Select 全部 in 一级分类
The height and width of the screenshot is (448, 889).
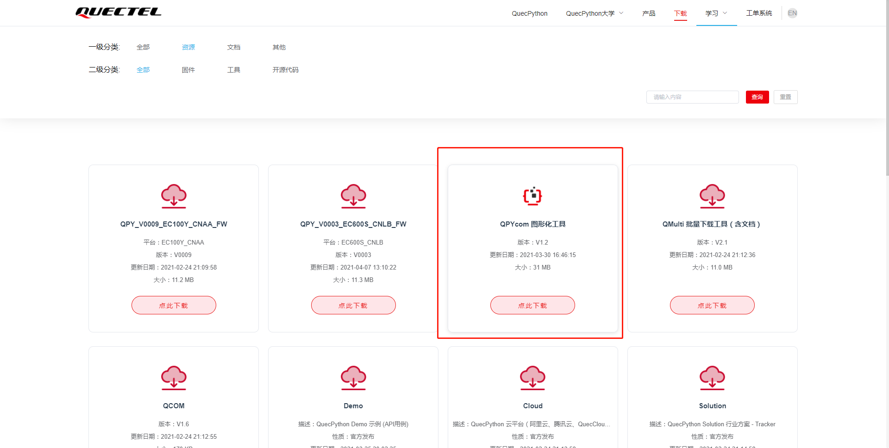pos(143,47)
